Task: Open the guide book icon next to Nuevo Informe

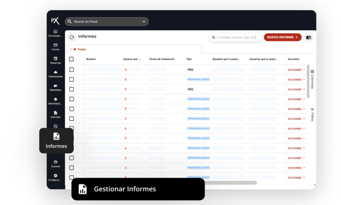Action: pos(309,37)
